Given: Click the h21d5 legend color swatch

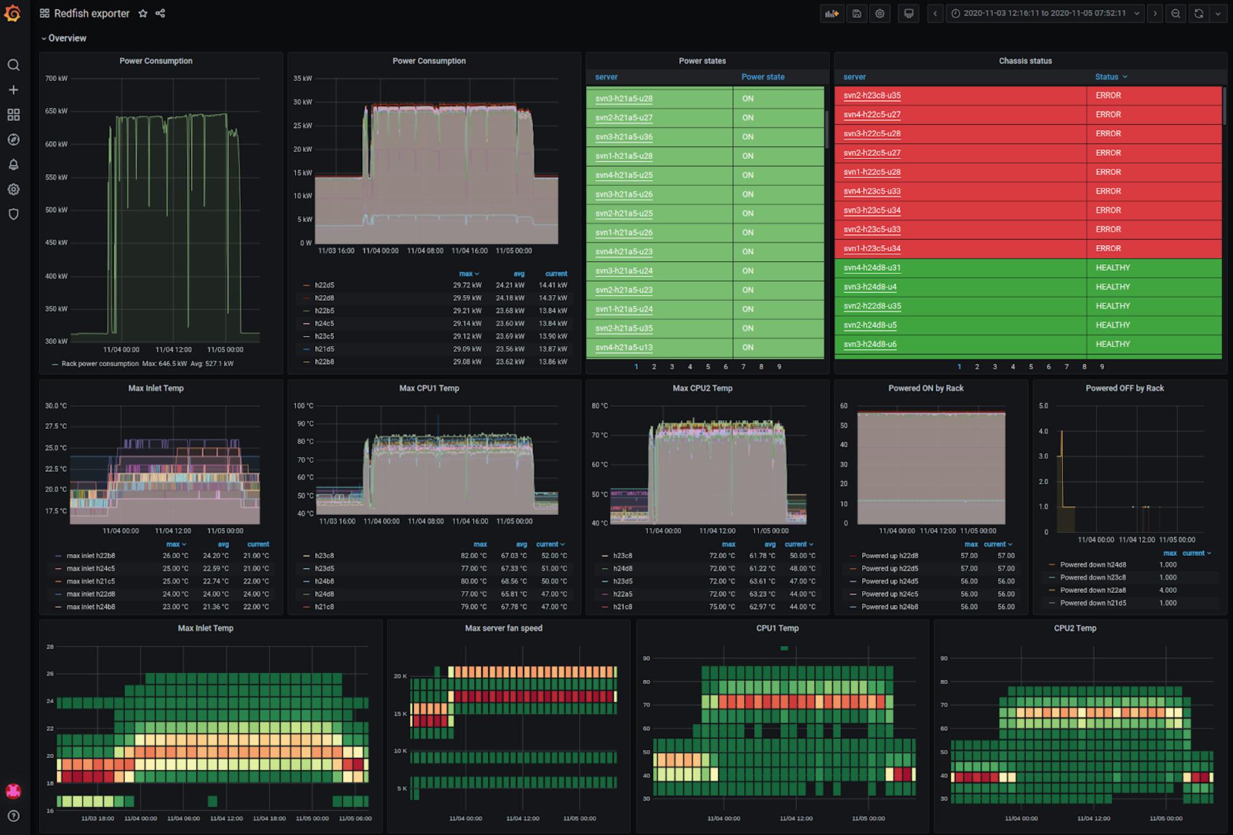Looking at the screenshot, I should [307, 350].
